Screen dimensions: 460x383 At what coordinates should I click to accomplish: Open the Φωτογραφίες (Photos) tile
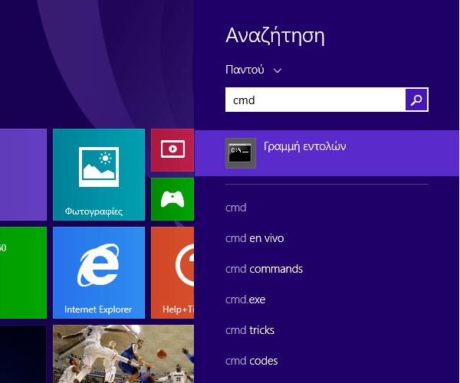[98, 174]
